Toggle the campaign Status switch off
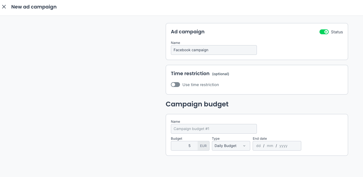The width and height of the screenshot is (363, 177). click(324, 32)
